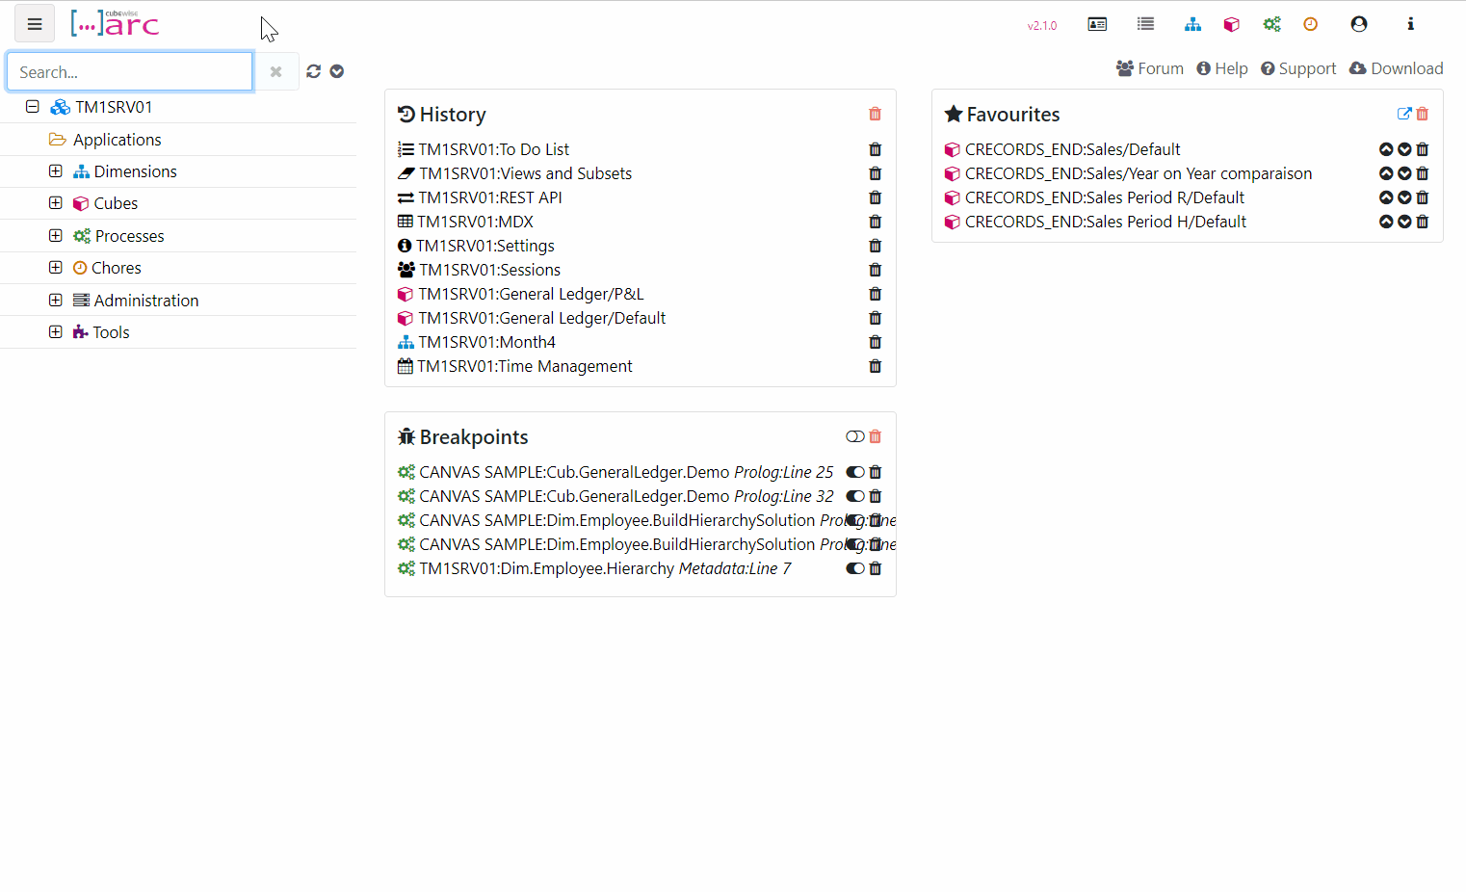Image resolution: width=1466 pixels, height=892 pixels.
Task: Delete TM1SRV01:REST API history entry
Action: 875,197
